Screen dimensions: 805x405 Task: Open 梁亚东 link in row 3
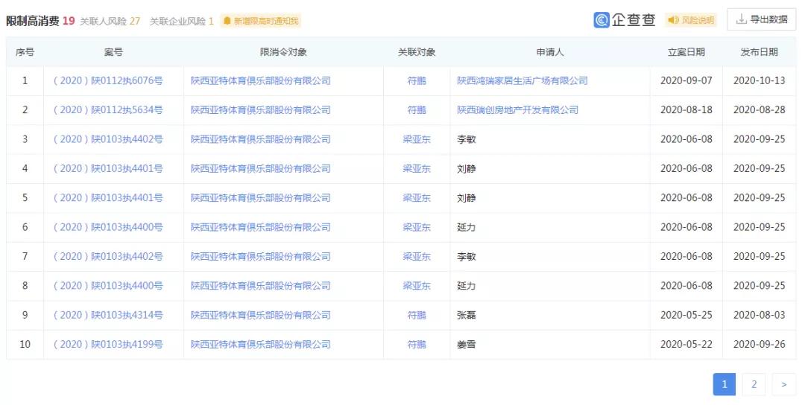(417, 139)
